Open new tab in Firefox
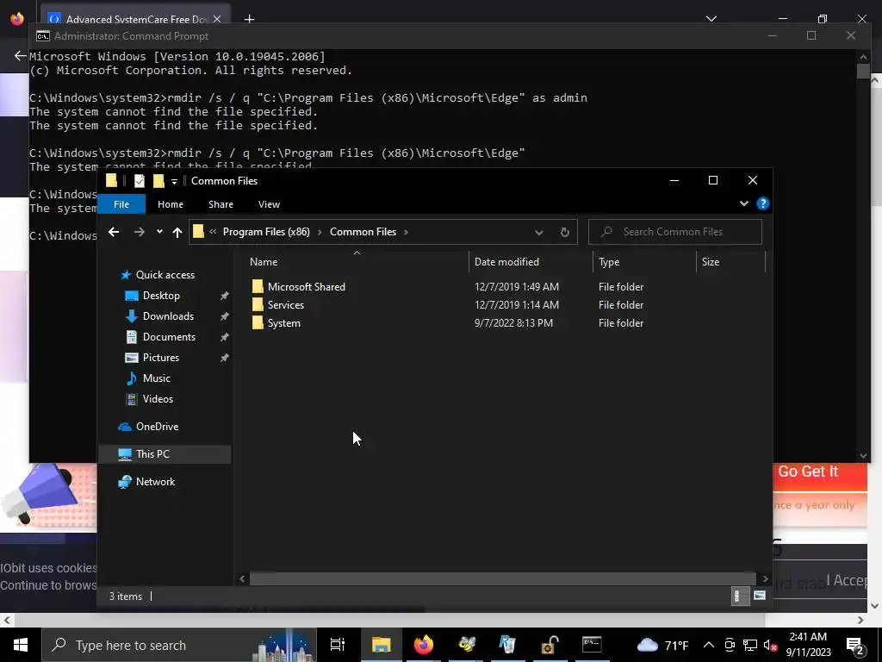Screen dimensions: 882x662 click(x=249, y=19)
